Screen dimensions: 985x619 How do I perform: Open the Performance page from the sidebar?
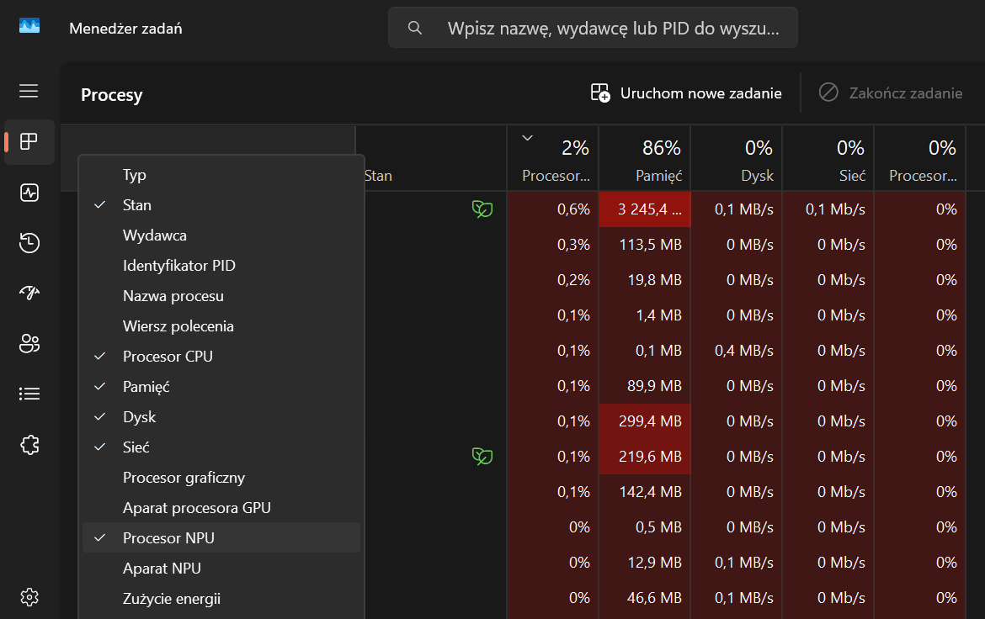(29, 192)
